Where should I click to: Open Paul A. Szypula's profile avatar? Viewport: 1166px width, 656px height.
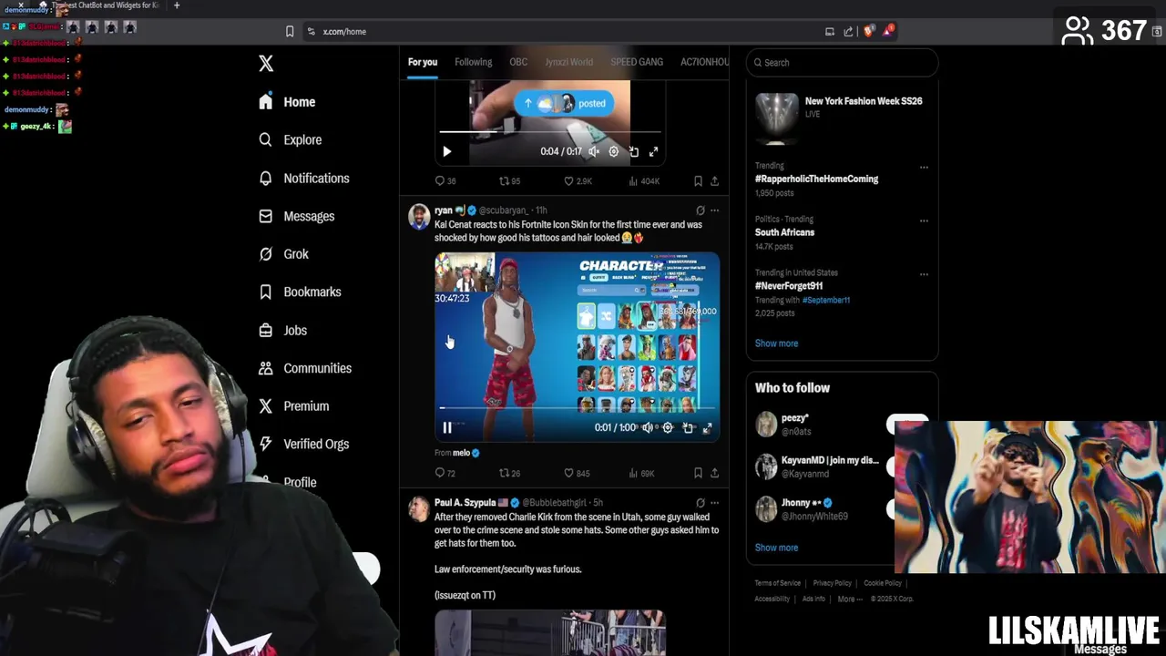tap(419, 509)
